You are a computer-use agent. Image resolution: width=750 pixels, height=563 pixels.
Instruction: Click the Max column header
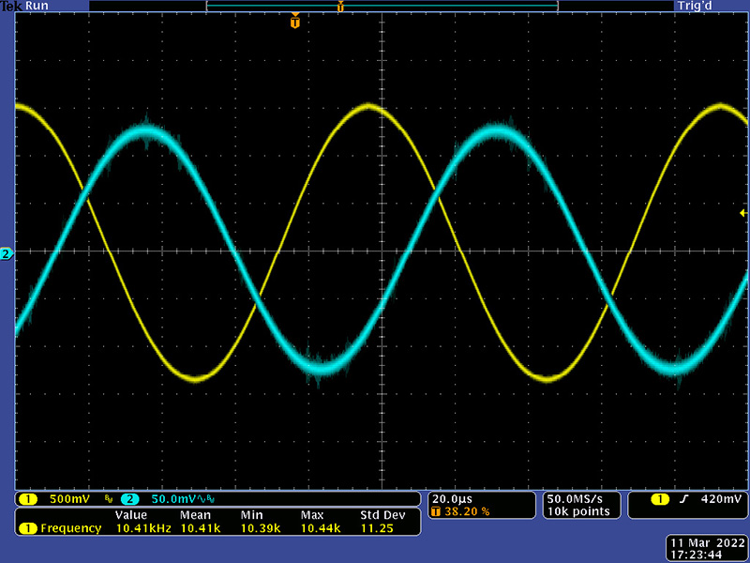(x=312, y=515)
